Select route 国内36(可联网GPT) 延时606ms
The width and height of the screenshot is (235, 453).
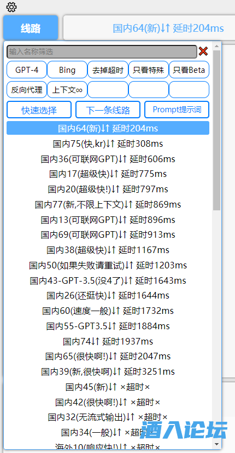coord(108,159)
